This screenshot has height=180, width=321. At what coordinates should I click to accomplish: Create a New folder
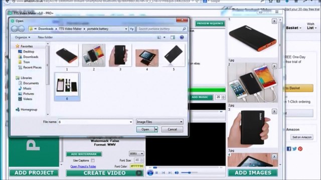[45, 37]
